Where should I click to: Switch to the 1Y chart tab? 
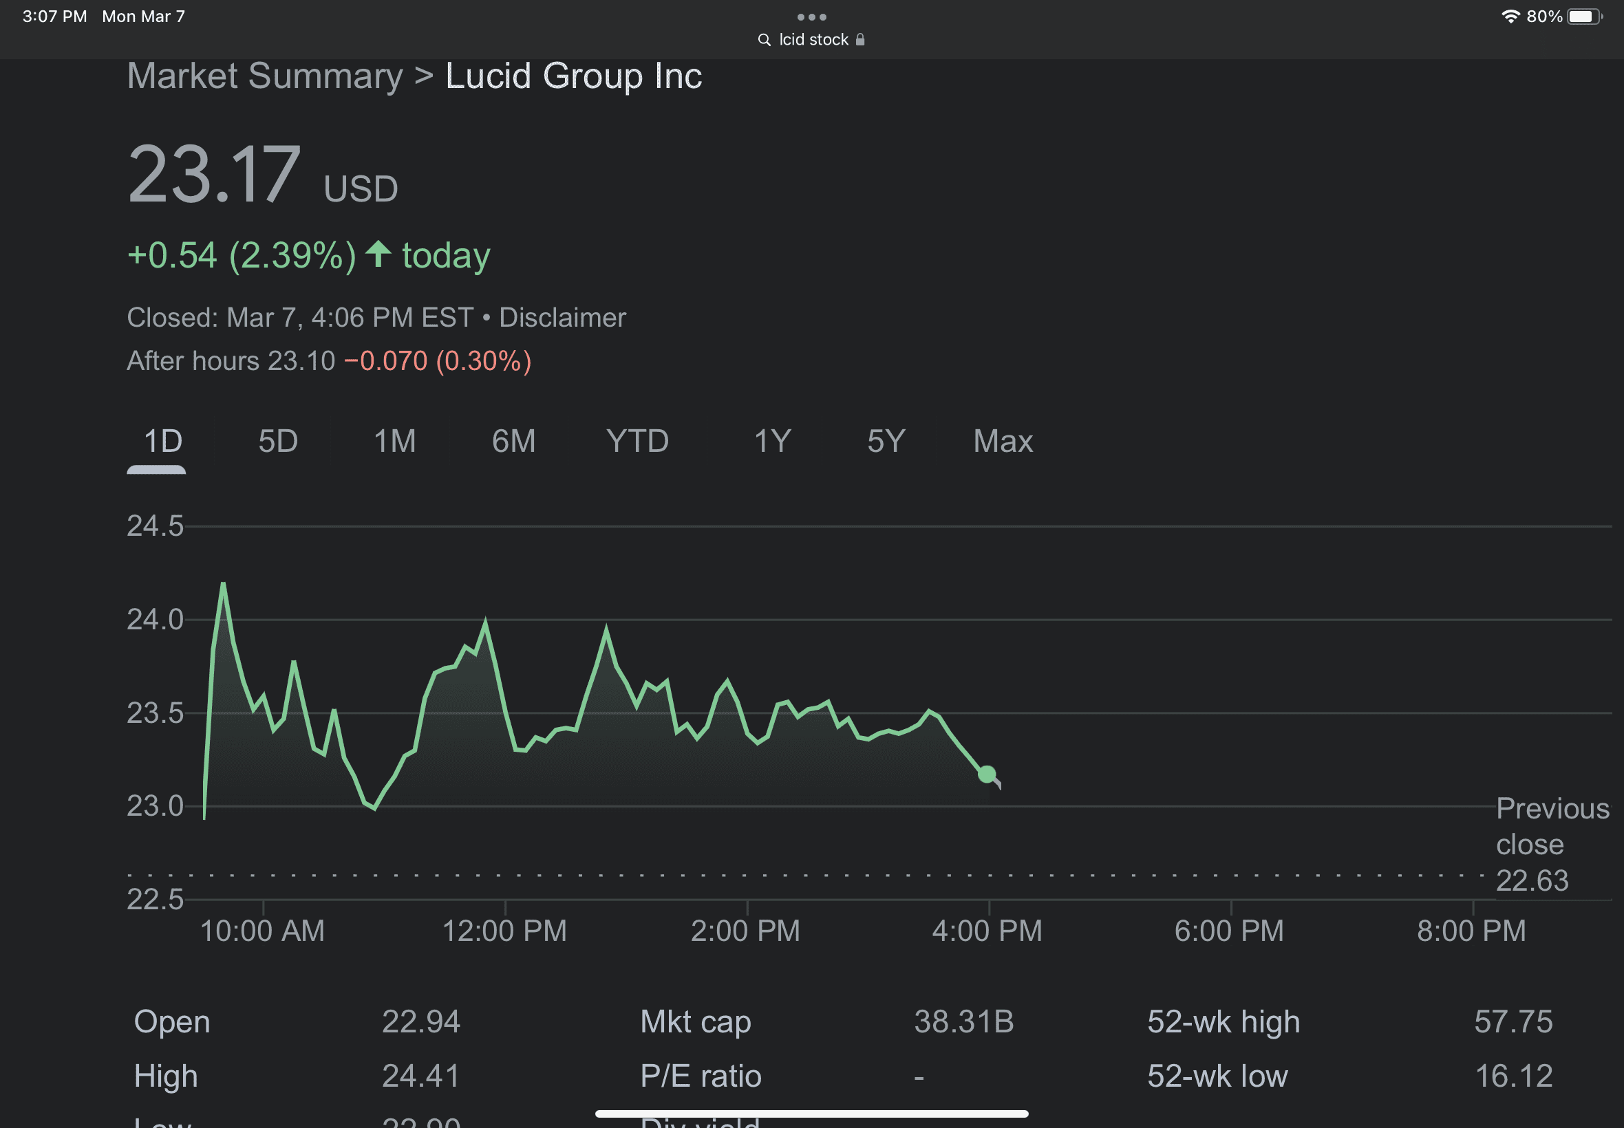point(772,442)
